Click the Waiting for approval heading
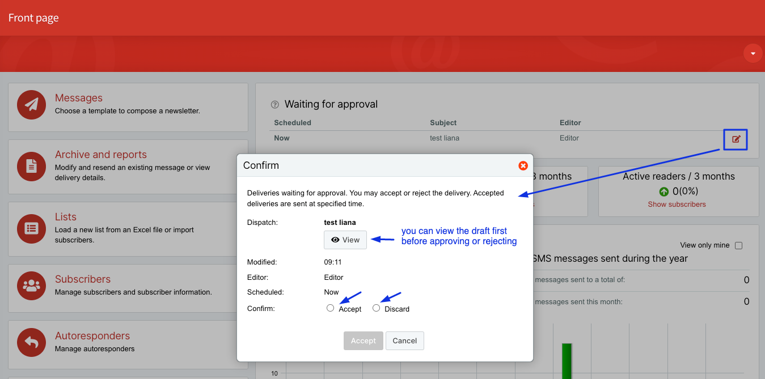 [x=331, y=104]
